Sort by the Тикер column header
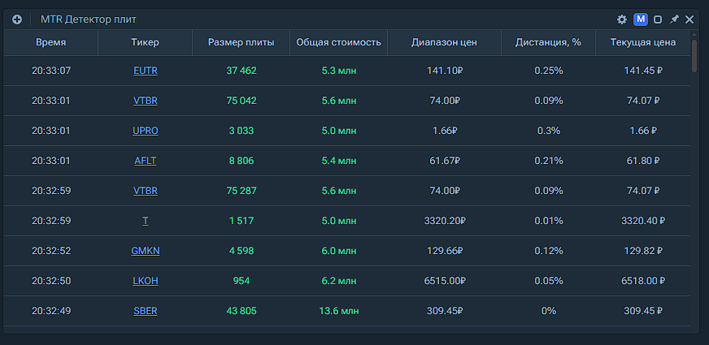The image size is (709, 345). coord(146,42)
